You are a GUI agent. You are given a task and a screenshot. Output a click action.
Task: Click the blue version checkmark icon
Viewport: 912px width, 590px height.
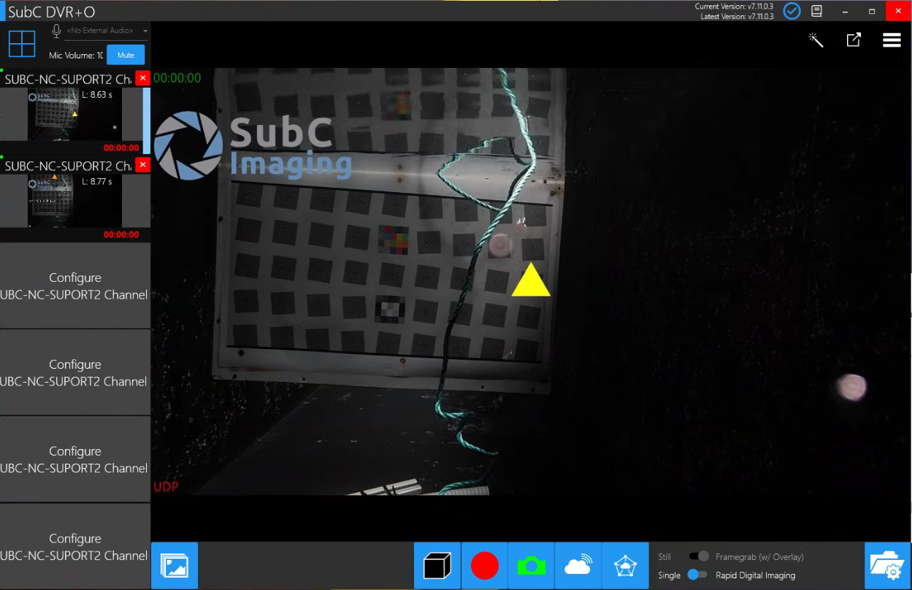792,11
